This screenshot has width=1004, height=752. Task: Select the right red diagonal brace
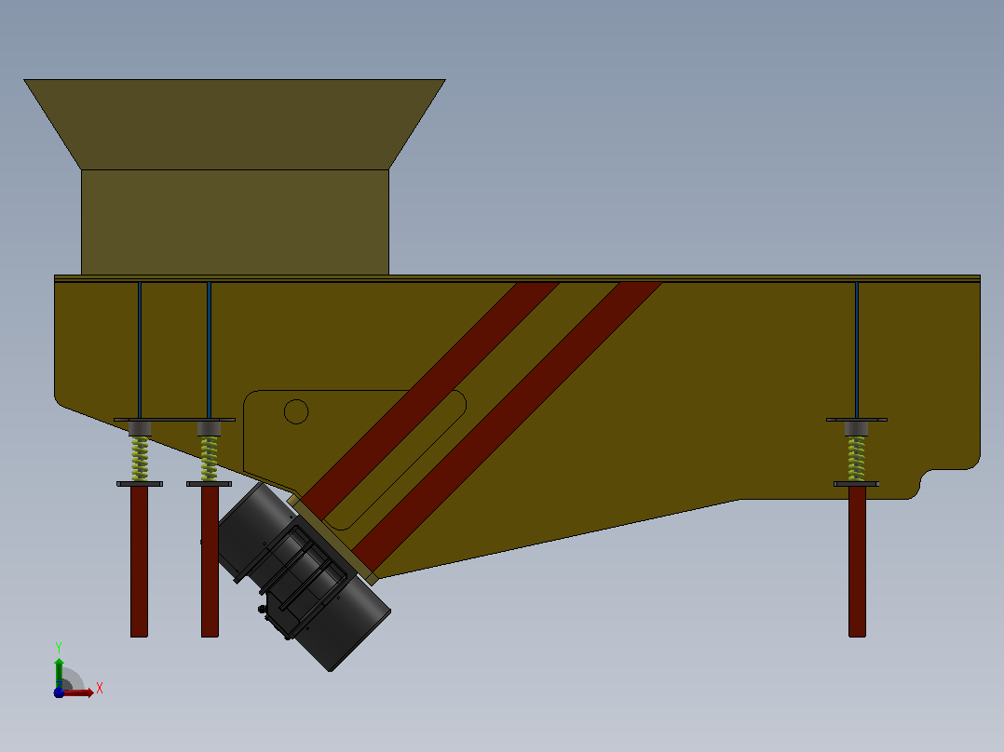tap(507, 425)
